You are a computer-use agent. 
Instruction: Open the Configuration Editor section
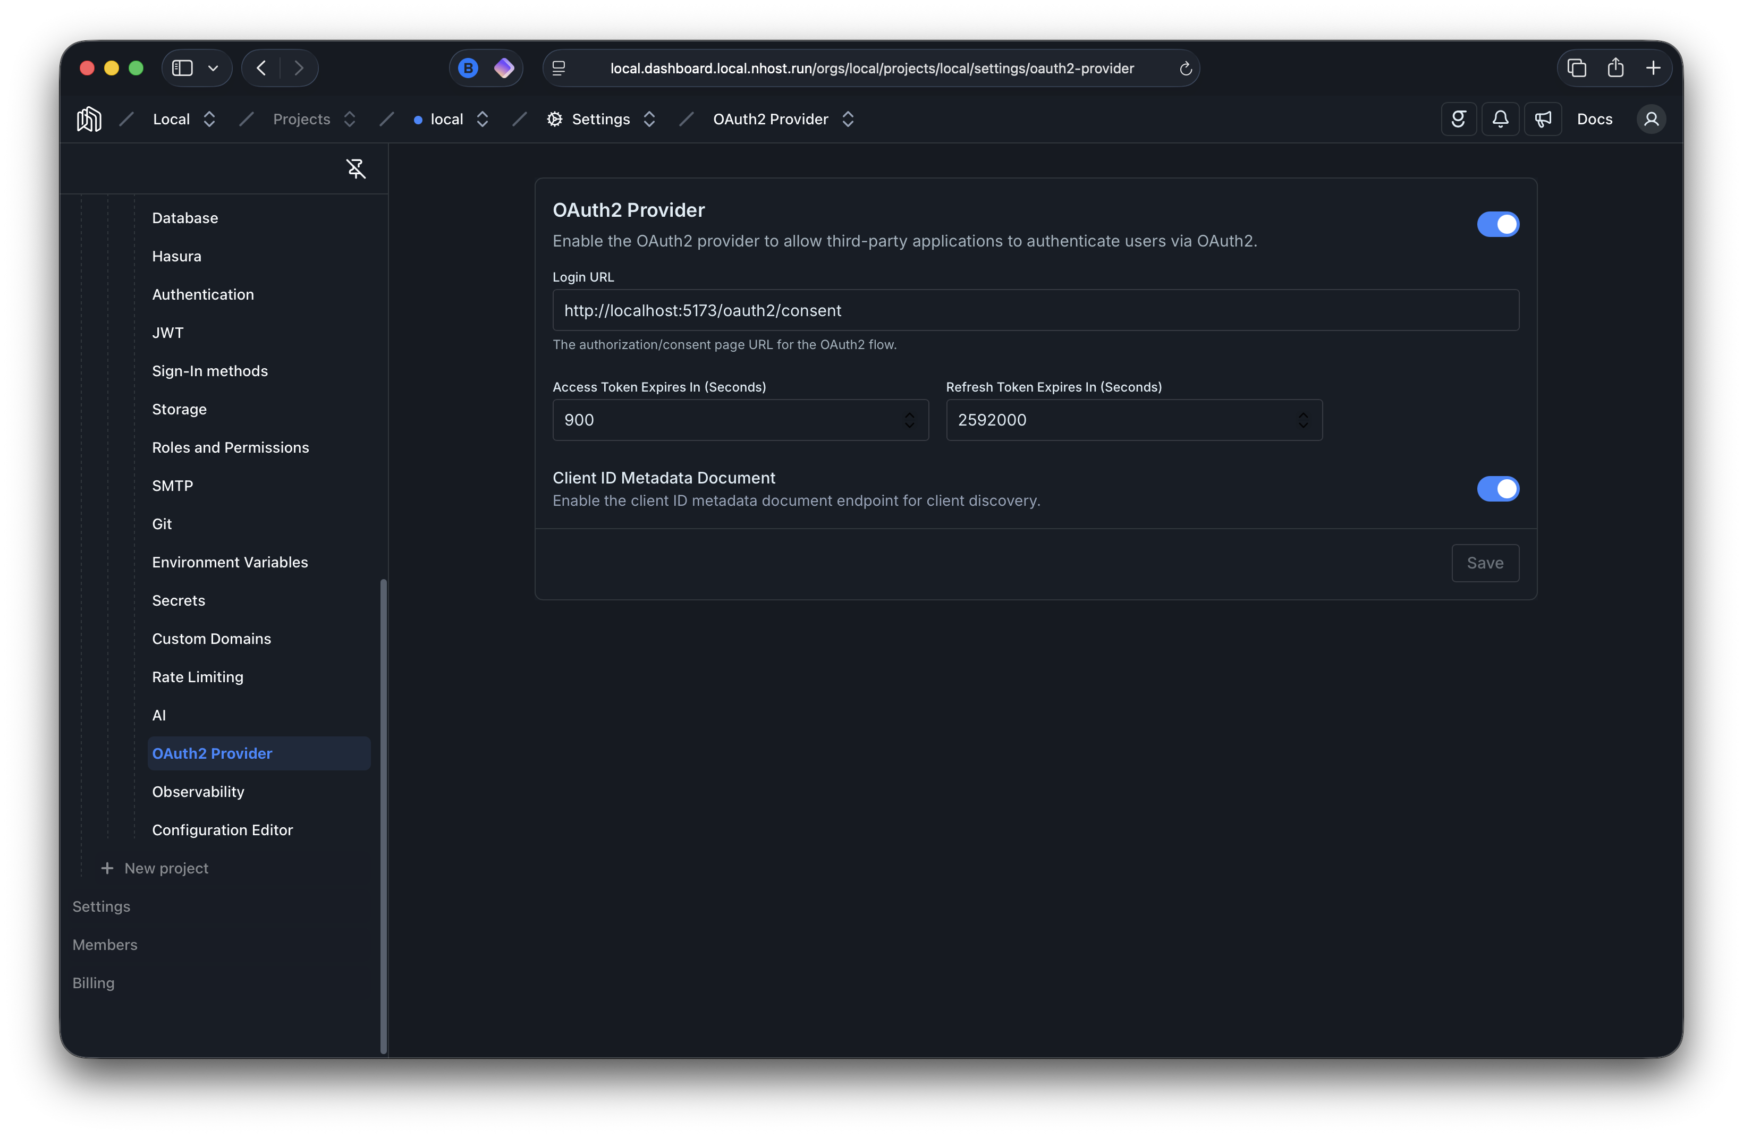[222, 829]
